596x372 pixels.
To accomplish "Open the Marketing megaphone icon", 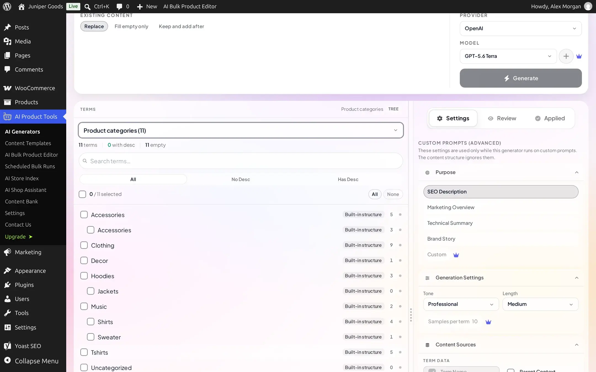I will point(7,252).
